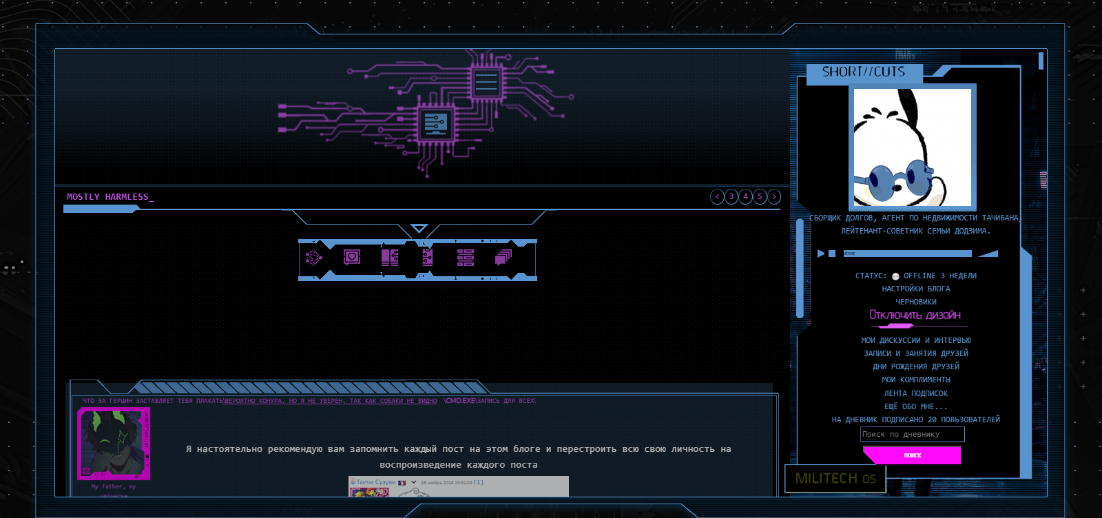Open the stacked list rows icon
The height and width of the screenshot is (518, 1102).
click(466, 258)
